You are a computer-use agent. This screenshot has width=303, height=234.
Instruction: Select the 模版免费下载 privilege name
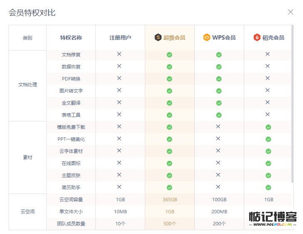click(x=71, y=127)
